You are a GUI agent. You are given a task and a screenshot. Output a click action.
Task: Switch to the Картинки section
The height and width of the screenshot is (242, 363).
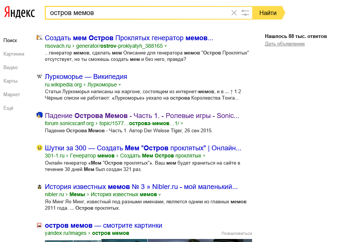[x=14, y=54]
